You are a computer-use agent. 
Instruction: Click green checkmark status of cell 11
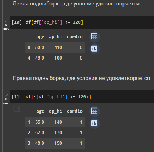(x=6, y=95)
